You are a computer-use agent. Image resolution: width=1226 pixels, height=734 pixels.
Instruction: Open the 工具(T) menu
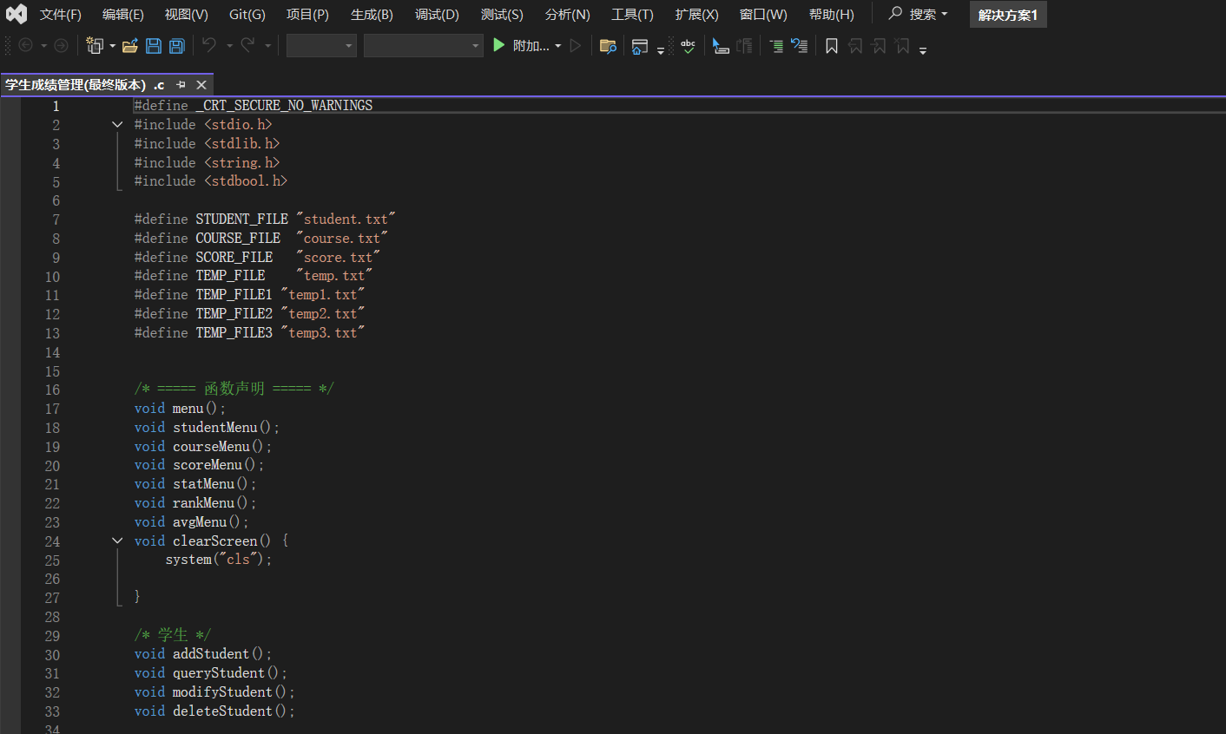[632, 15]
